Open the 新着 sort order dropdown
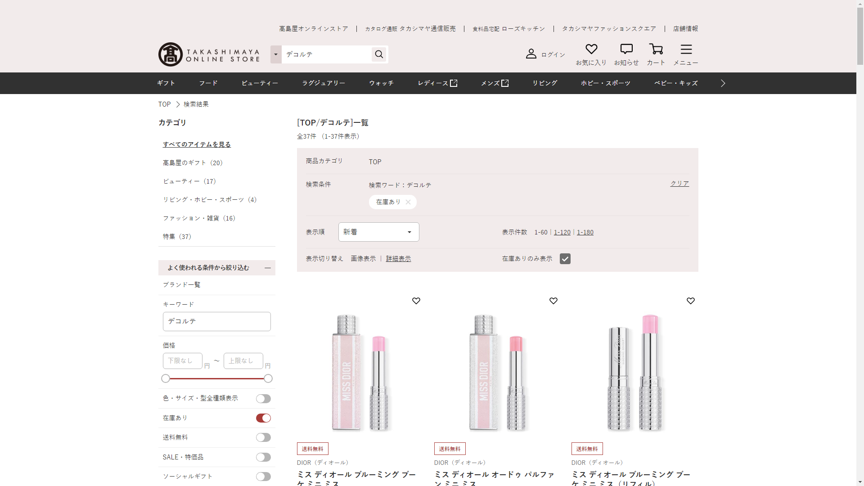The height and width of the screenshot is (486, 864). click(378, 232)
